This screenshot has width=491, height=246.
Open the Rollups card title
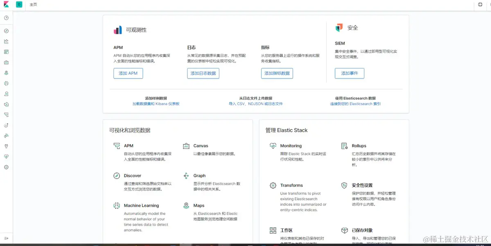click(x=359, y=146)
